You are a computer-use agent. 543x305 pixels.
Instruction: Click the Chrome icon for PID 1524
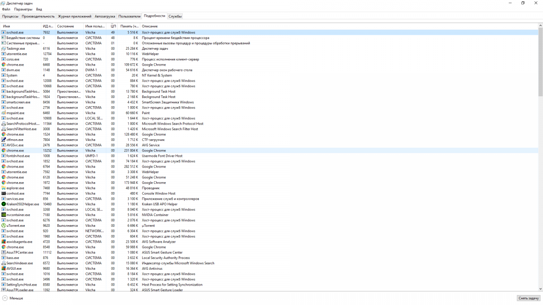(x=4, y=134)
